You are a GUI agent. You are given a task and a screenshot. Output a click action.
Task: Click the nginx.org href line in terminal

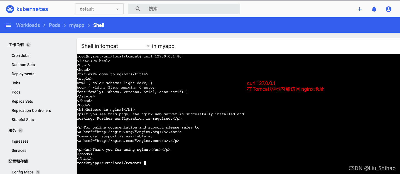click(x=129, y=132)
